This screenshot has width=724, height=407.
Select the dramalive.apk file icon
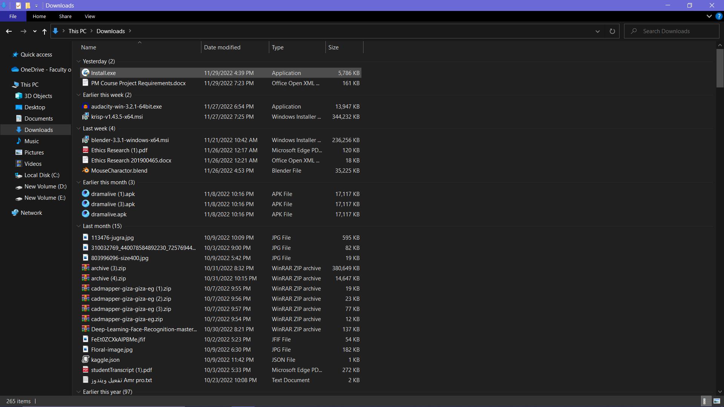(86, 214)
